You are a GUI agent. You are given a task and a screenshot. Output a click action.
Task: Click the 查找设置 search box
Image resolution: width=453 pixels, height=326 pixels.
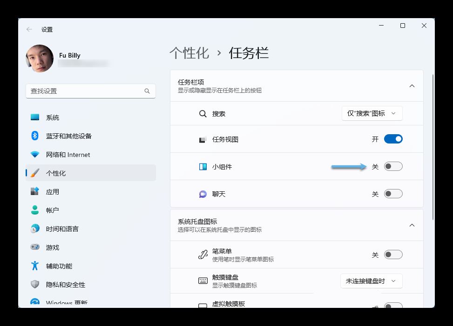point(86,91)
